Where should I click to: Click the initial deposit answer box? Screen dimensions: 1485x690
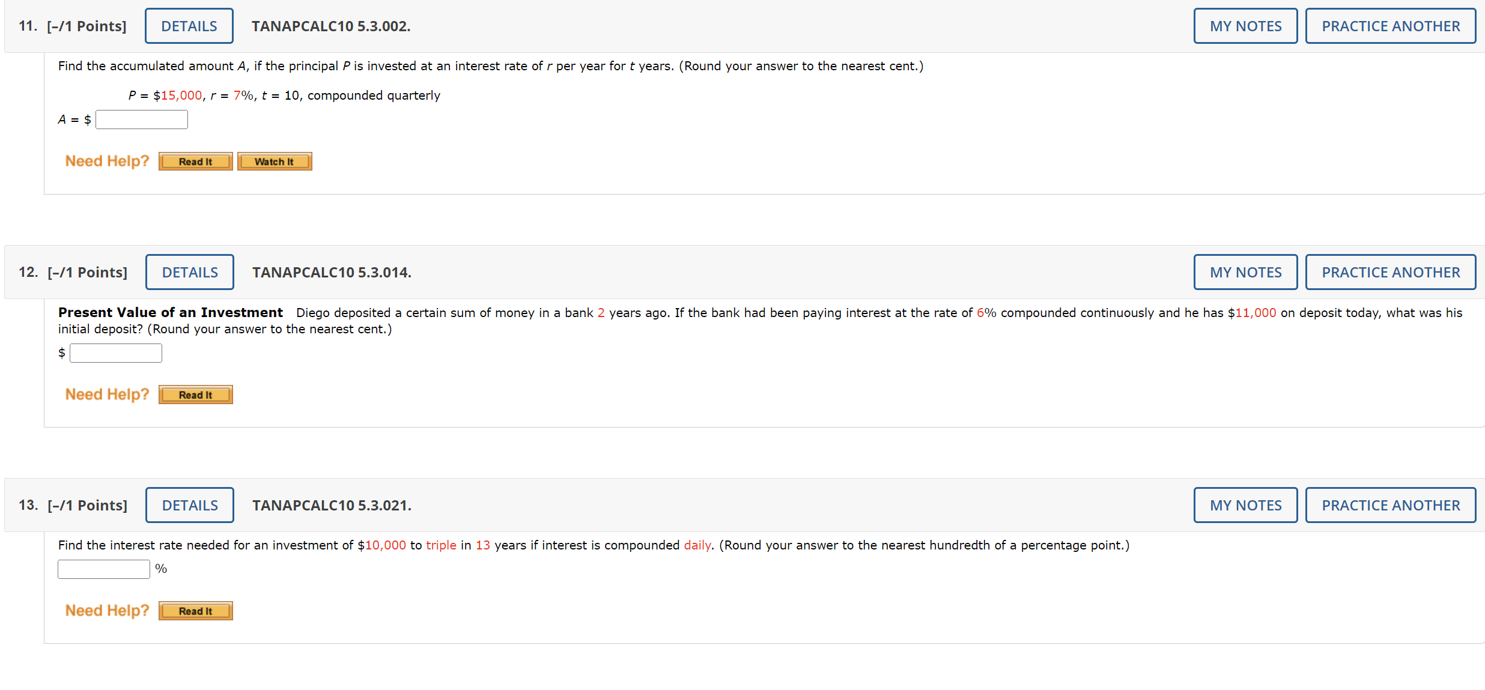(115, 353)
